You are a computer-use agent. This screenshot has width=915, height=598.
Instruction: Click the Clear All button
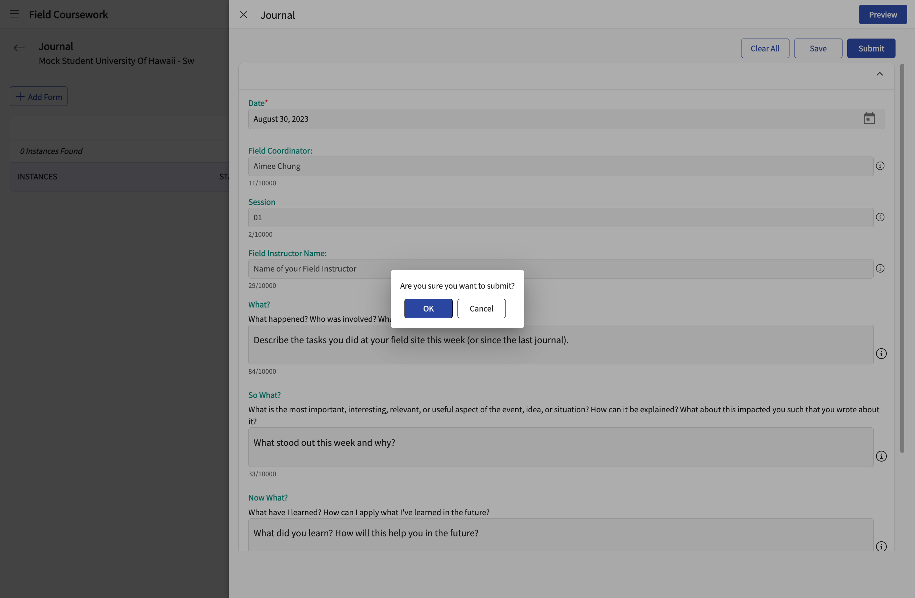tap(765, 48)
